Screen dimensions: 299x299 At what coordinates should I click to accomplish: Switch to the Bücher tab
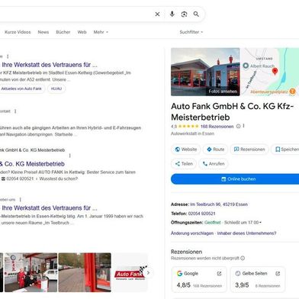tap(63, 32)
